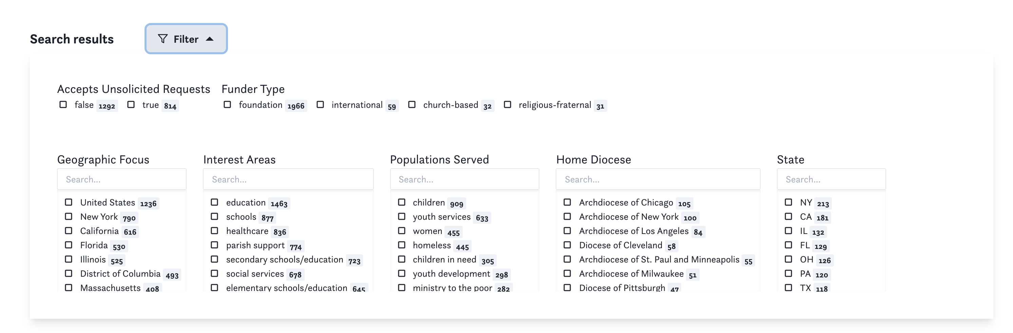The height and width of the screenshot is (333, 1013).
Task: Check the 'NY' state filter
Action: (788, 202)
